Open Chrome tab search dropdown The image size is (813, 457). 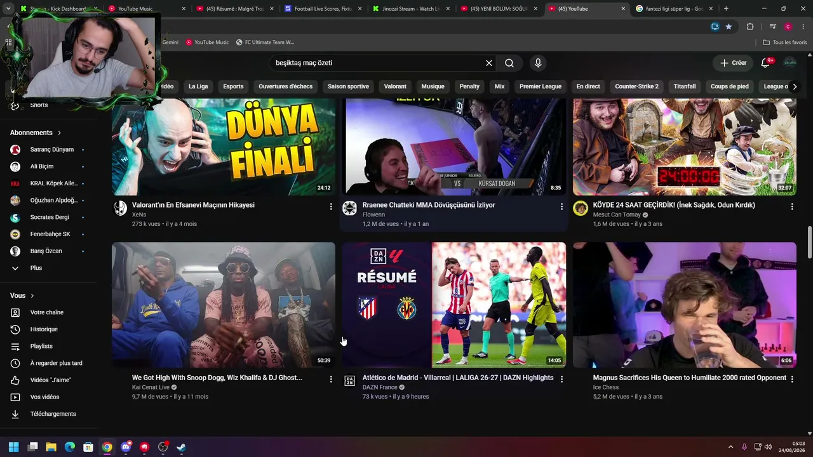pyautogui.click(x=8, y=9)
